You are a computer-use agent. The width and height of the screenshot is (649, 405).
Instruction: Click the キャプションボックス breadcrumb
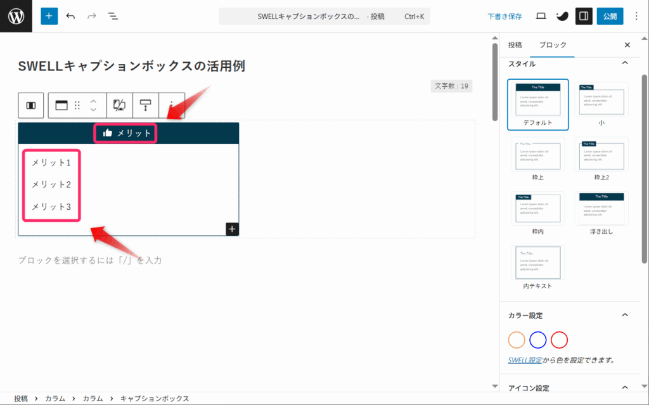(155, 399)
